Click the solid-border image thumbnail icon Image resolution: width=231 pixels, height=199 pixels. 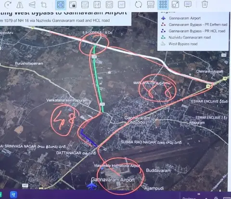pyautogui.click(x=121, y=5)
